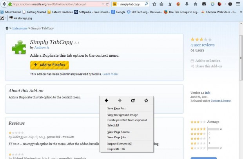Image resolution: width=243 pixels, height=159 pixels.
Task: Click the dark round power toolbar icon
Action: tap(230, 4)
